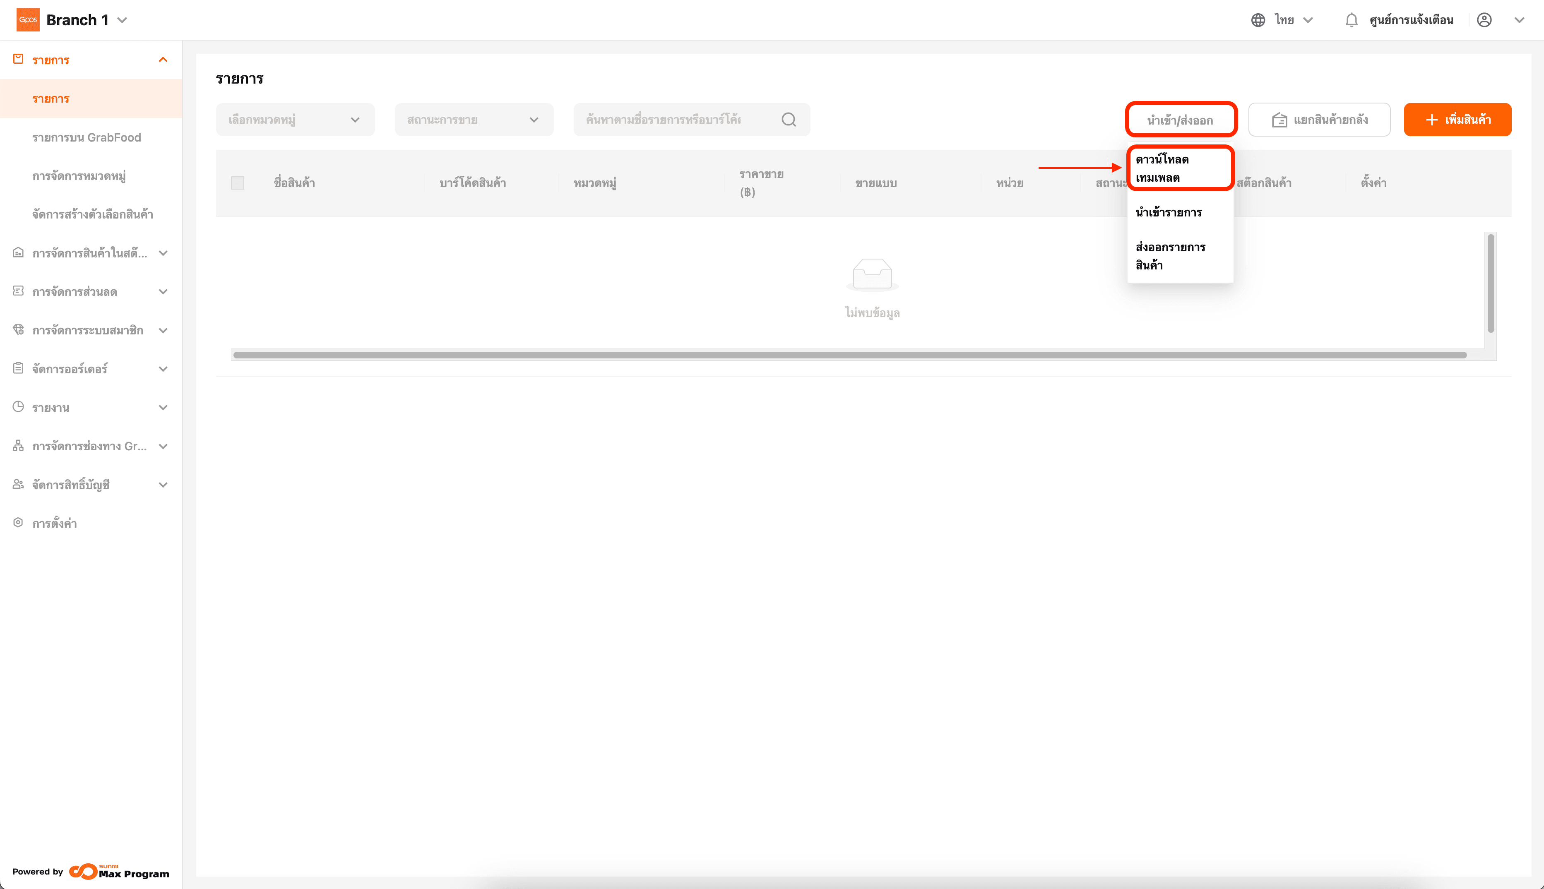This screenshot has height=889, width=1544.
Task: Collapse the รายการ sidebar section chevron
Action: coord(163,60)
